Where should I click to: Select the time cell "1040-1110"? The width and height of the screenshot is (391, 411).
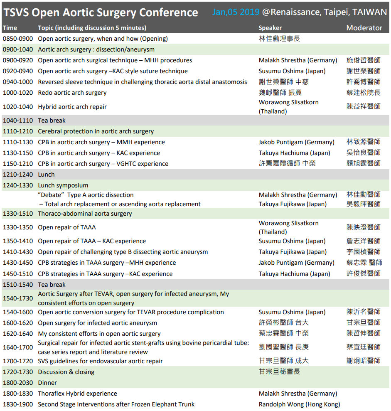pyautogui.click(x=18, y=121)
